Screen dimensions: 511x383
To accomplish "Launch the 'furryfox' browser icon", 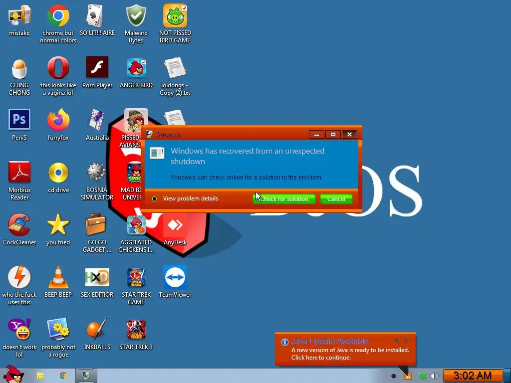I will click(58, 120).
